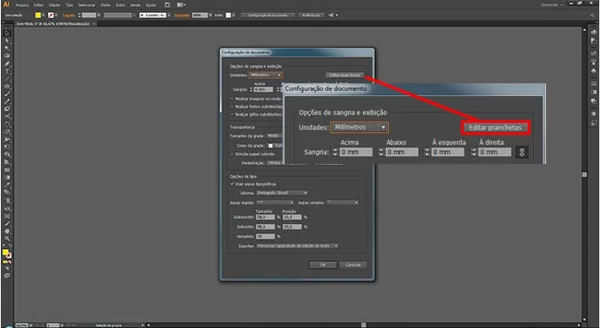Viewport: 601px width, 328px height.
Task: Select the Hand tool
Action: [7, 232]
